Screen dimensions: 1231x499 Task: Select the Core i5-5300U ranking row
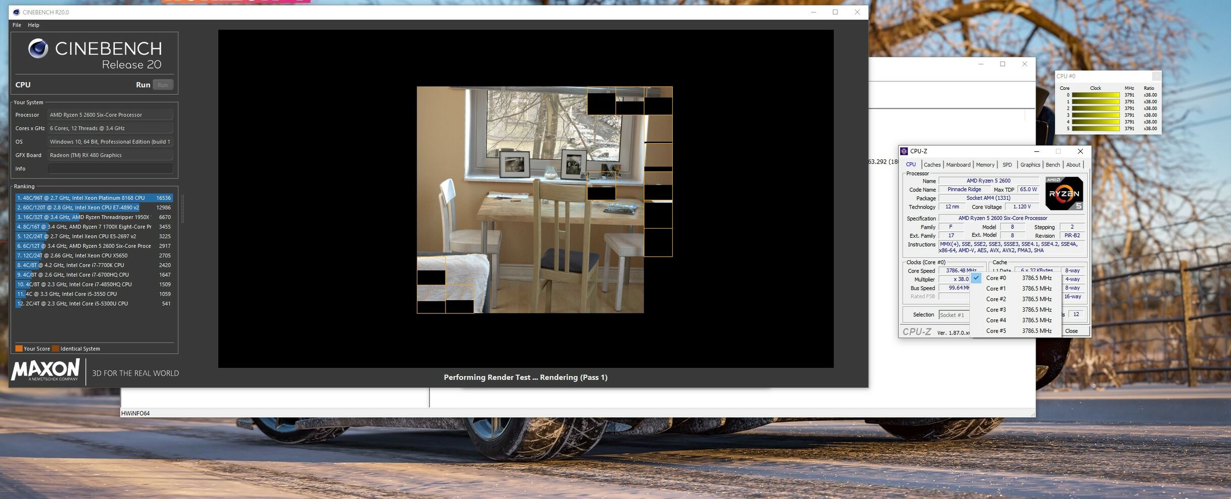click(94, 303)
